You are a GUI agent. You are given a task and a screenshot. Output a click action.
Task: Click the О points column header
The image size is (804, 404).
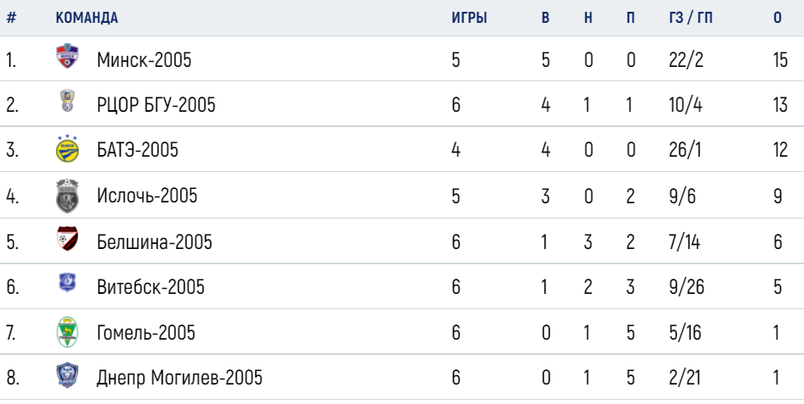tap(778, 18)
